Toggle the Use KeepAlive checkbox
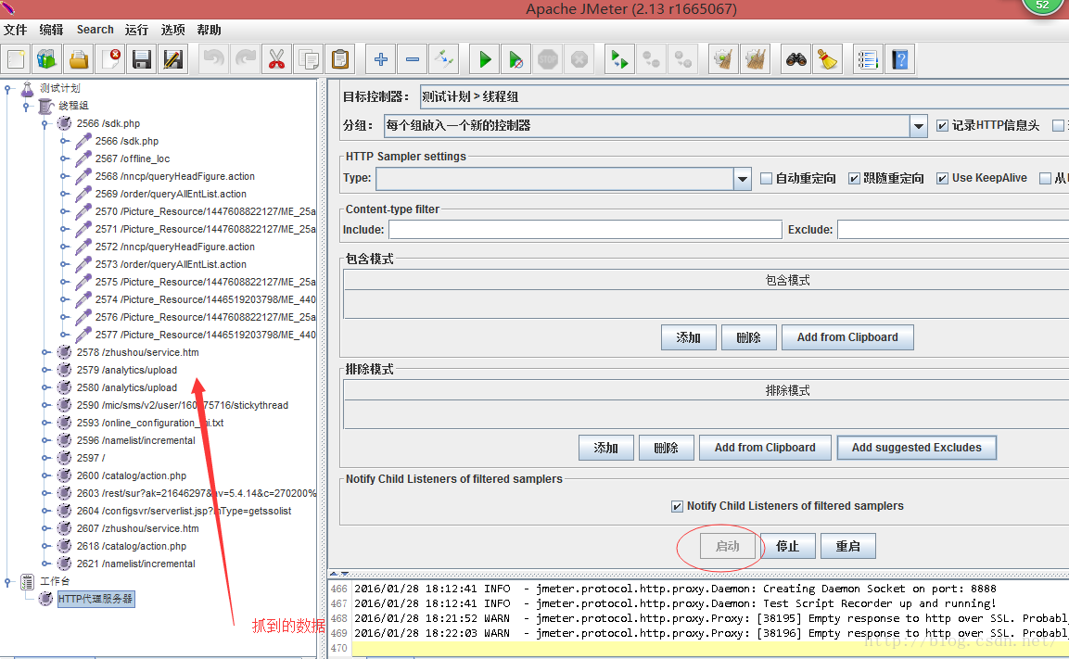The height and width of the screenshot is (659, 1069). 942,178
